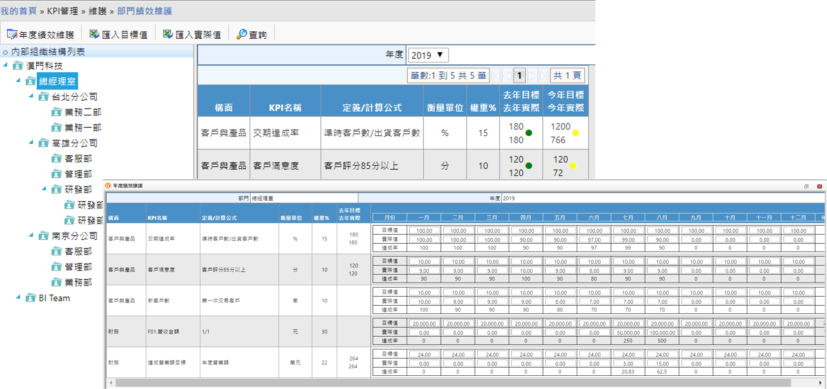Image resolution: width=827 pixels, height=389 pixels.
Task: Click 七月 month column header
Action: pyautogui.click(x=628, y=217)
